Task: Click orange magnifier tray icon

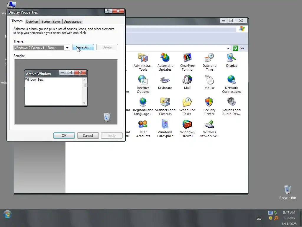Action: point(276,218)
